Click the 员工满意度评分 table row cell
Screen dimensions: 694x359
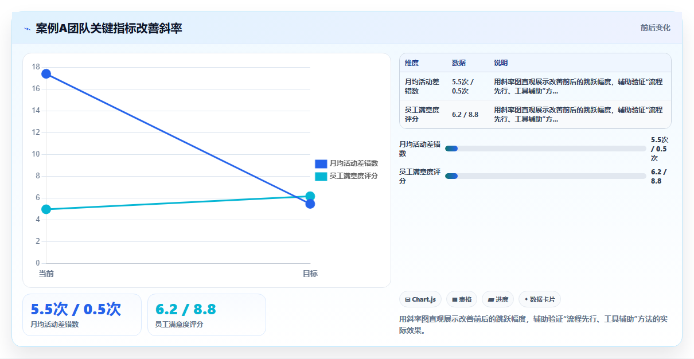(x=422, y=115)
